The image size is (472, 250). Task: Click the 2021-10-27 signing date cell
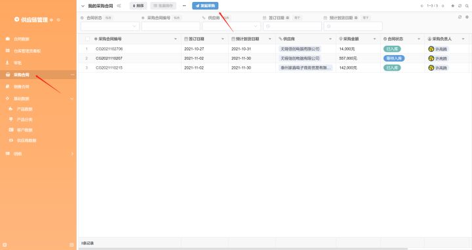205,48
